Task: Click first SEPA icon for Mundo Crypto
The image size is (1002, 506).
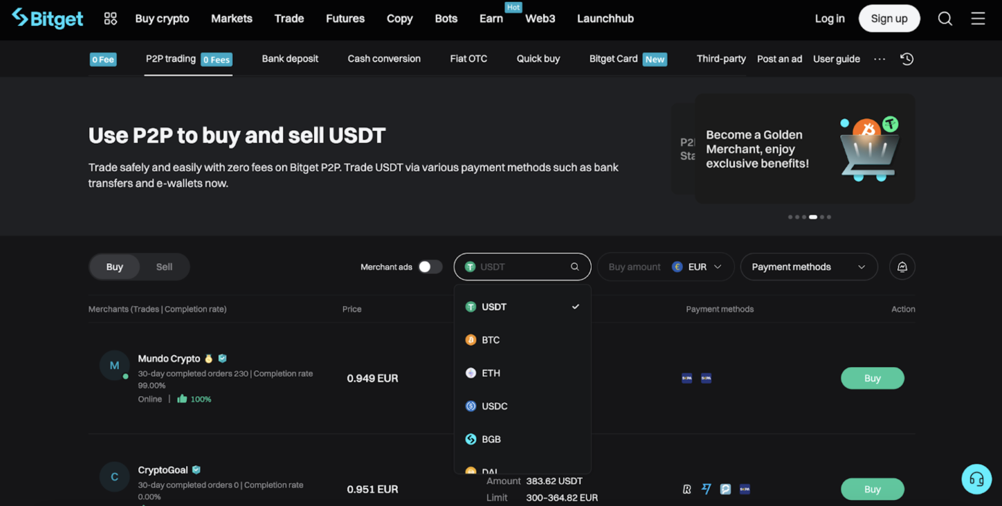Action: tap(687, 378)
